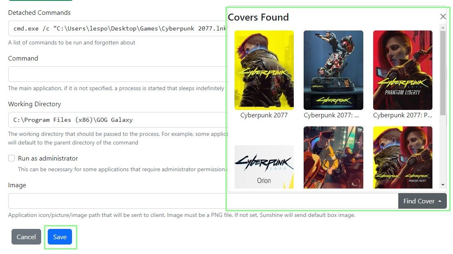Image resolution: width=453 pixels, height=254 pixels.
Task: Choose the Cyberpunk 2077: Phantom Liberty cover
Action: click(x=402, y=70)
